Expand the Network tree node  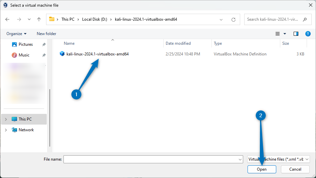(6, 130)
